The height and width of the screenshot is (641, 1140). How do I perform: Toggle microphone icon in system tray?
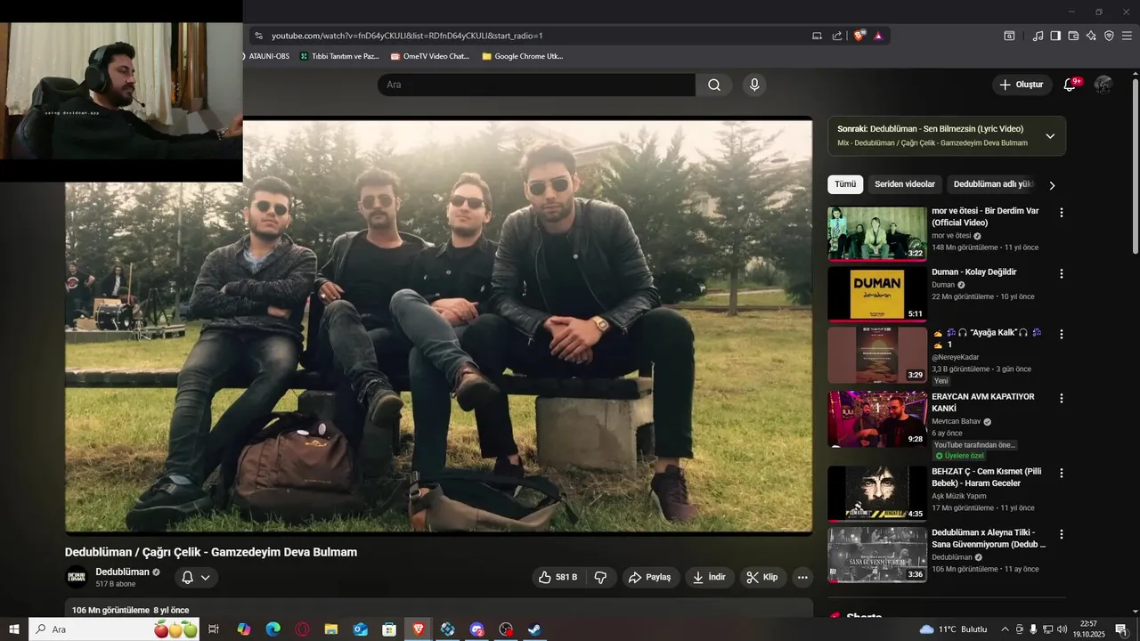pyautogui.click(x=1033, y=629)
